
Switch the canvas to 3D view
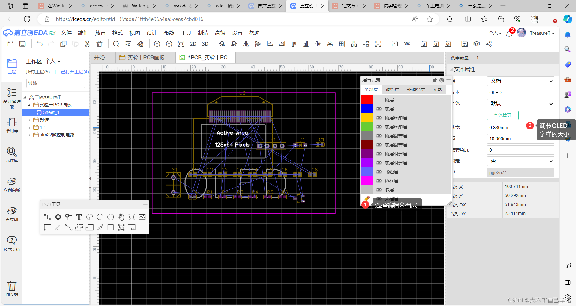pyautogui.click(x=205, y=44)
